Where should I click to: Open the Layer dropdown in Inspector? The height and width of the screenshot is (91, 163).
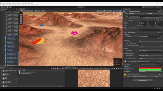point(155,13)
